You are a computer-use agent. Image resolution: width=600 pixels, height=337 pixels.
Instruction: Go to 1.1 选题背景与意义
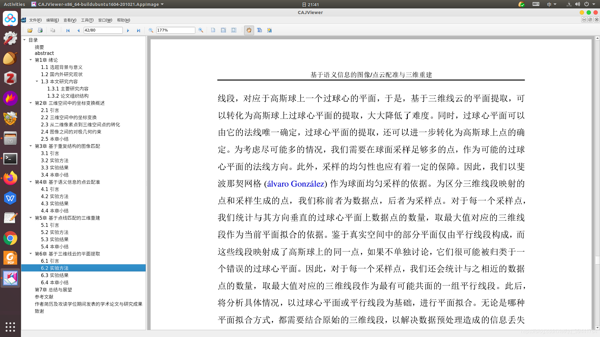pyautogui.click(x=62, y=67)
